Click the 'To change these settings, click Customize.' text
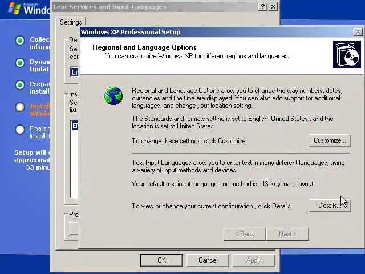This screenshot has width=365, height=274. point(189,141)
